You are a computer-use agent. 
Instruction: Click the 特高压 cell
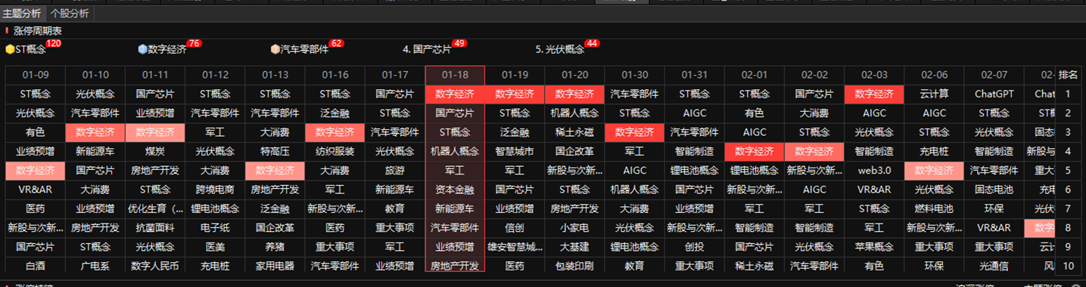point(275,151)
